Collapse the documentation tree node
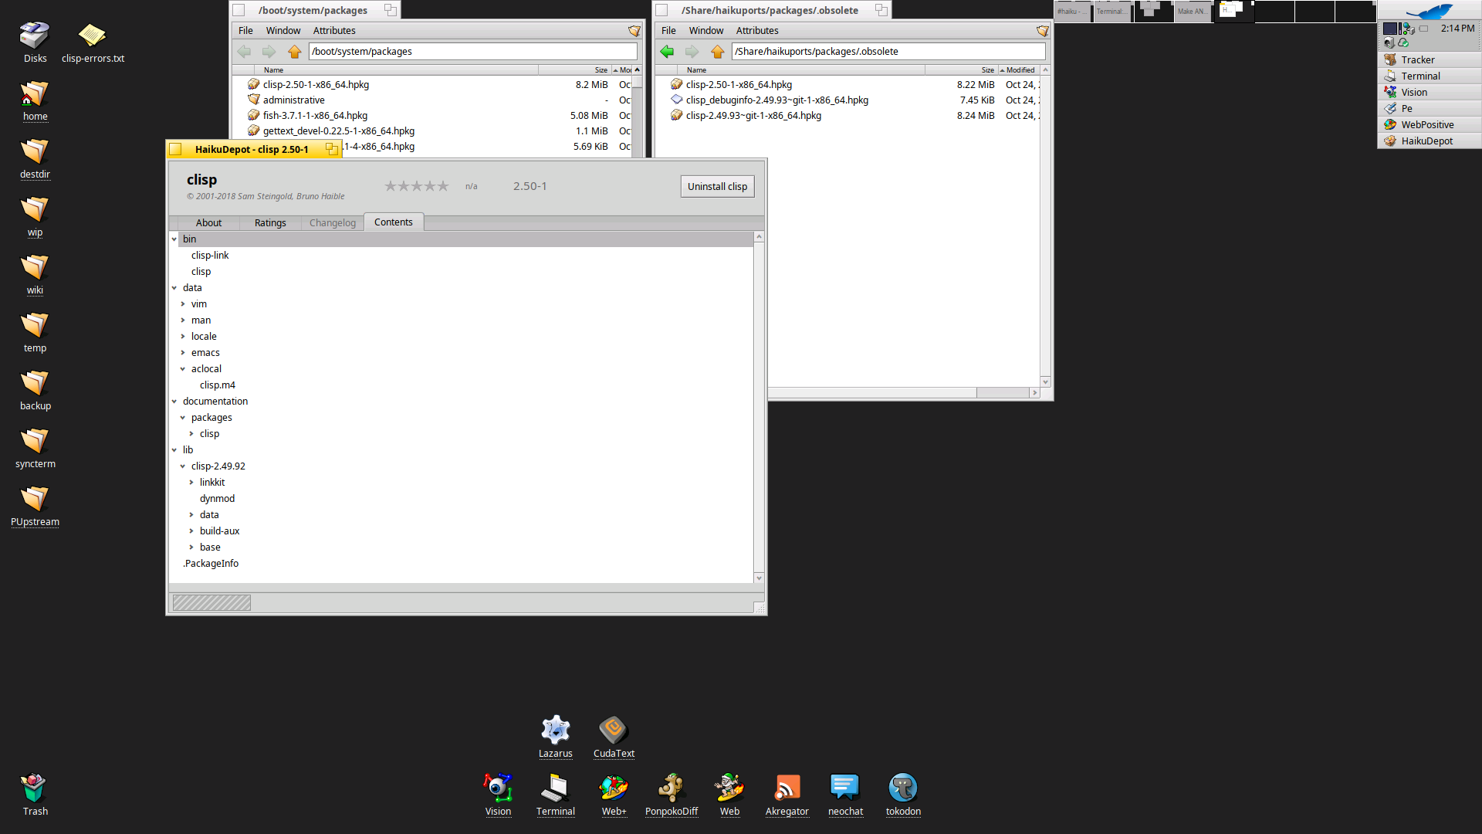 174,402
